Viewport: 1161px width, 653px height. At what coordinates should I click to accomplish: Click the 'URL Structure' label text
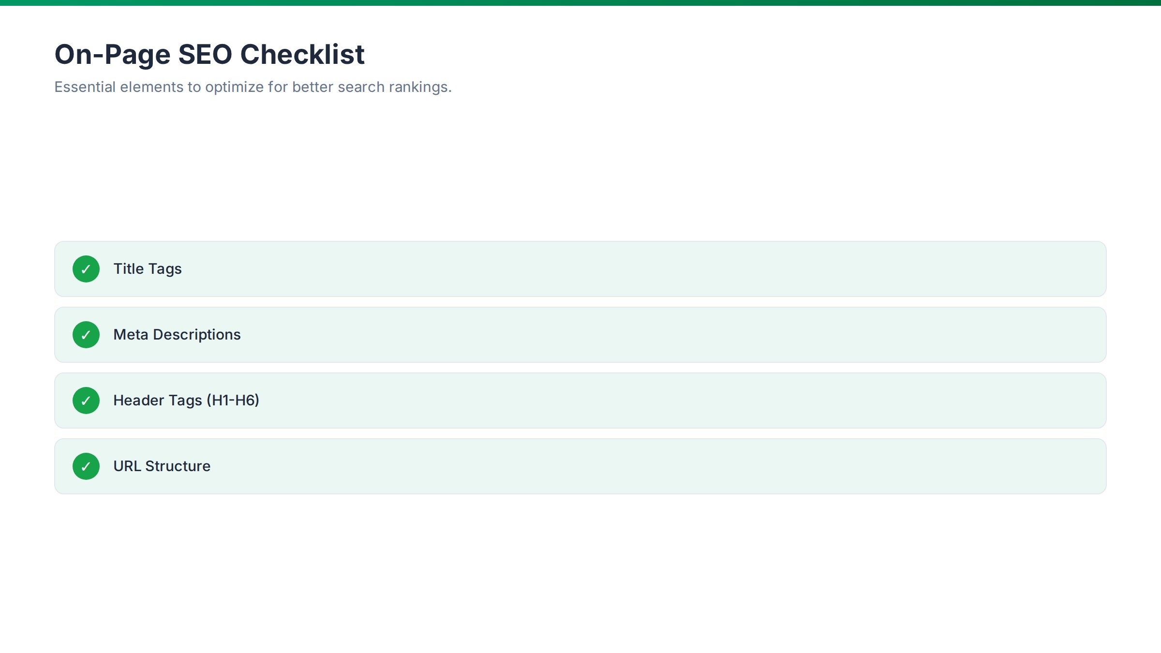[162, 466]
